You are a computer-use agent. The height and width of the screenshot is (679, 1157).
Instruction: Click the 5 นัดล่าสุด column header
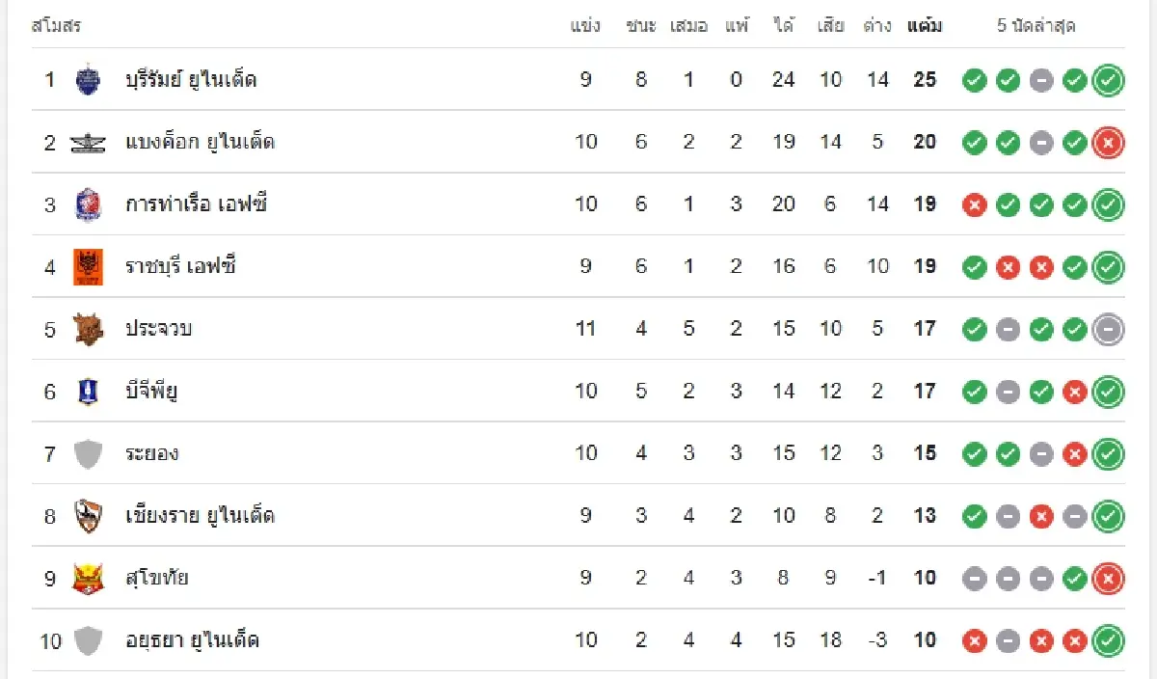point(1036,26)
